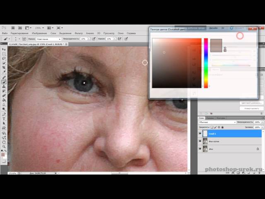265x199 pixels.
Task: Hide the Слой 1 layer
Action: click(x=200, y=133)
